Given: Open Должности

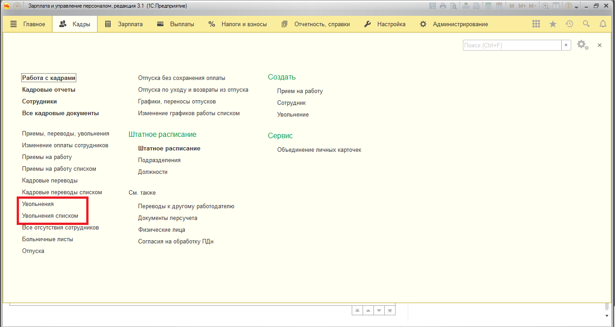Looking at the screenshot, I should click(x=153, y=172).
